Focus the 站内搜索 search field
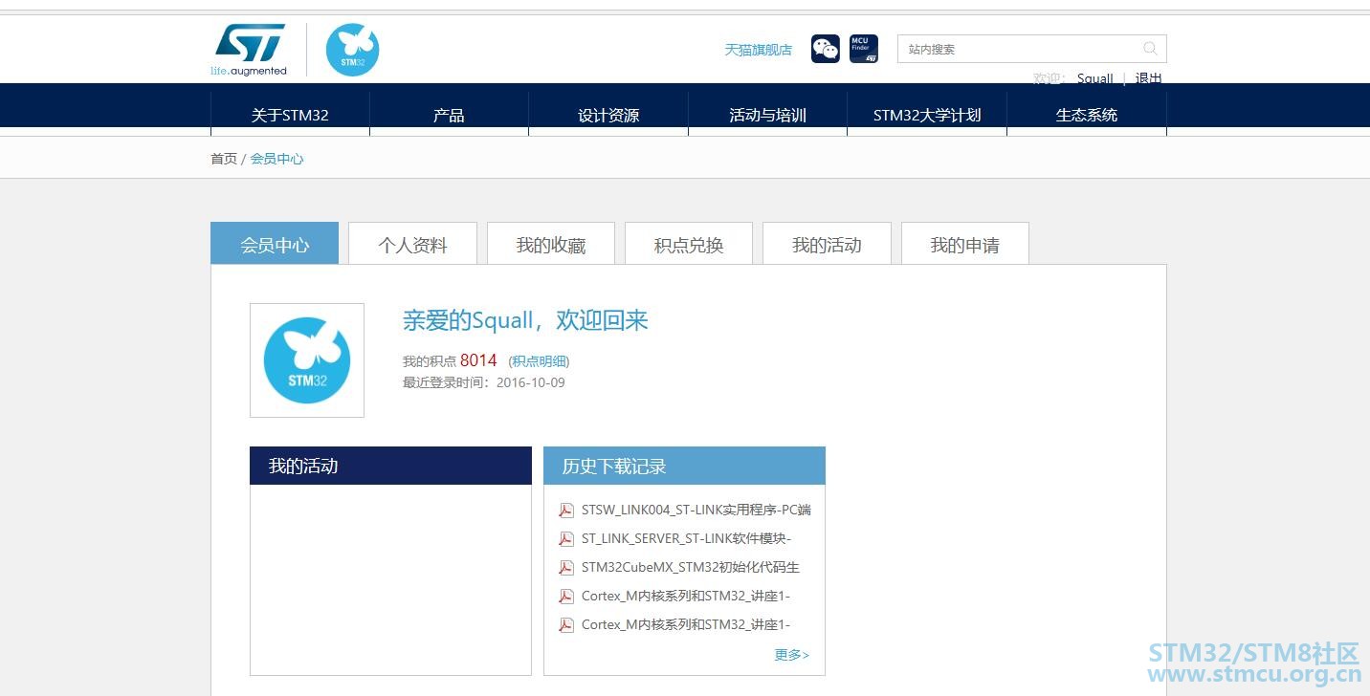Screen dimensions: 1370x696 (x=1031, y=49)
